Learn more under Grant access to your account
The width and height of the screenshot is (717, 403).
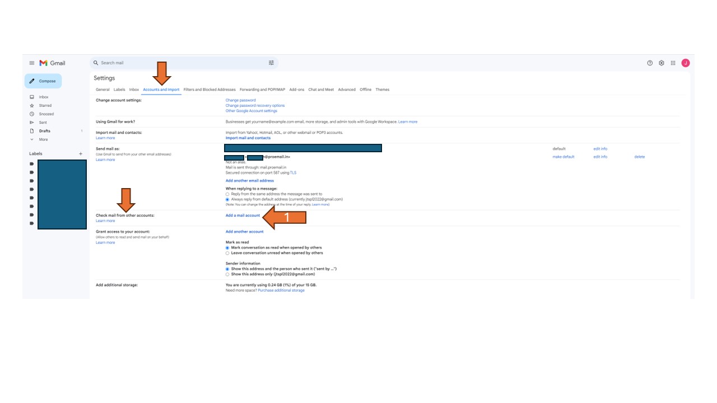coord(105,242)
